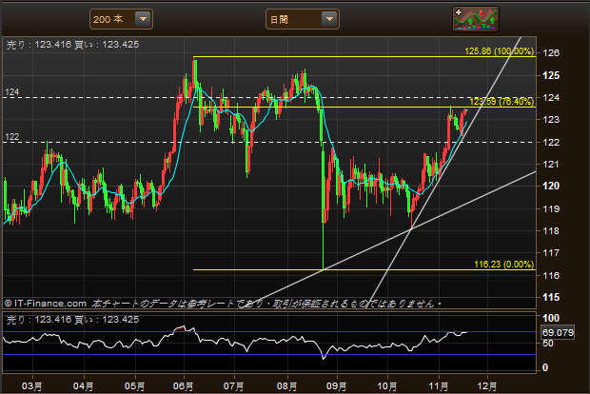This screenshot has height=394, width=590.
Task: Click the 116.23 (0.00%) Fibonacci label
Action: click(503, 265)
